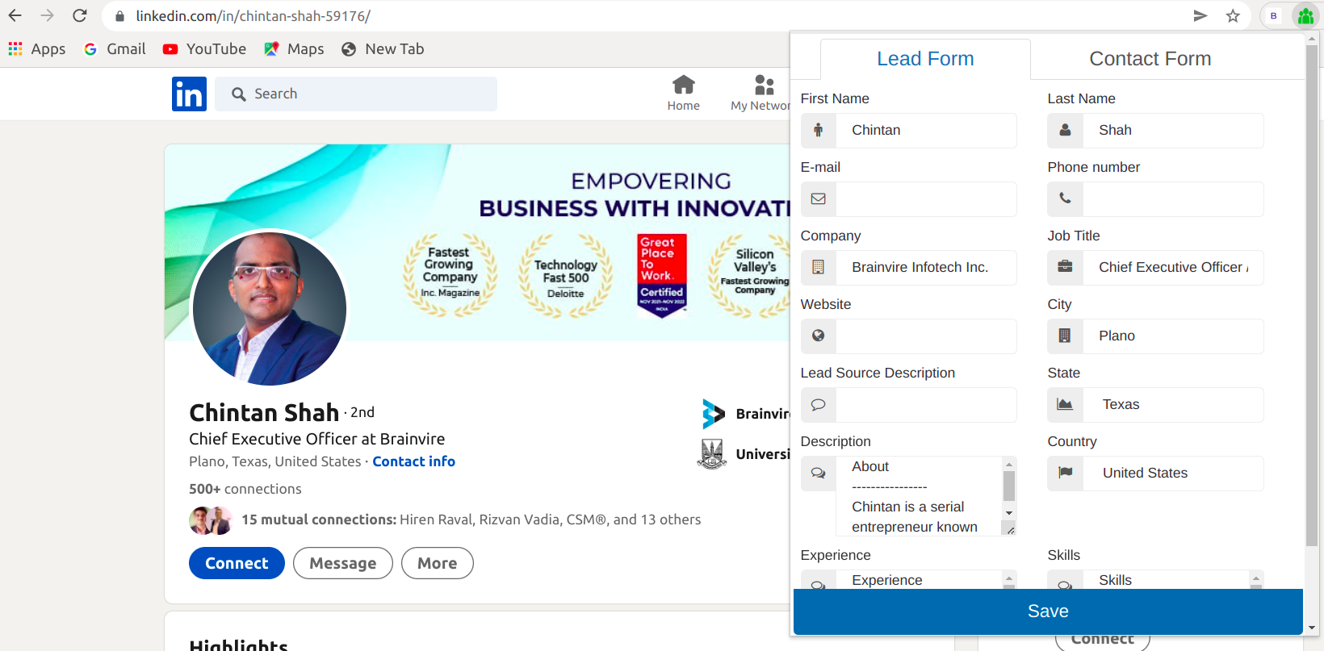This screenshot has height=651, width=1324.
Task: Bookmark this page with the star icon
Action: pos(1233,16)
